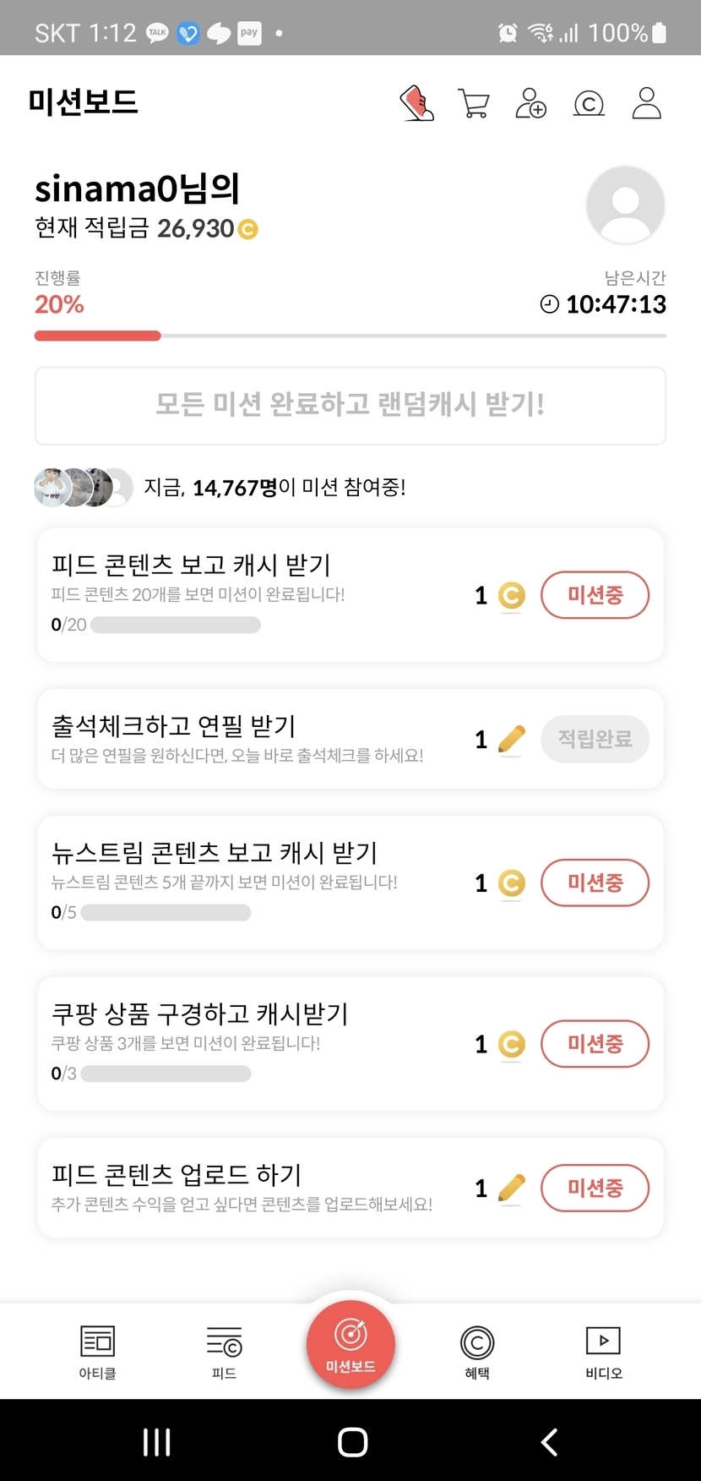This screenshot has width=701, height=1481.
Task: Tap the participant avatars next to 14,767명
Action: 83,487
